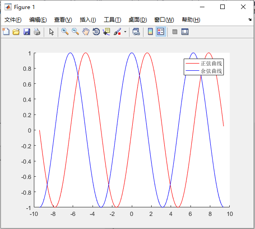
Task: Open the 桌面(D) menu
Action: coord(138,20)
